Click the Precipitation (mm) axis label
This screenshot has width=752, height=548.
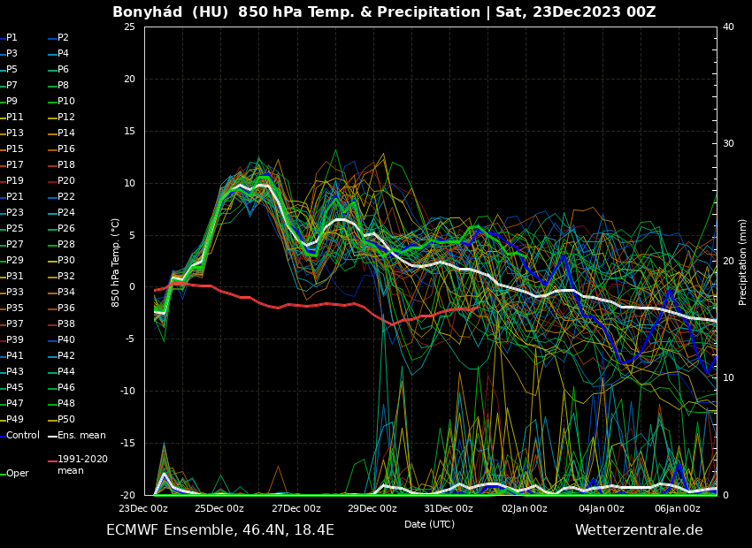[743, 262]
